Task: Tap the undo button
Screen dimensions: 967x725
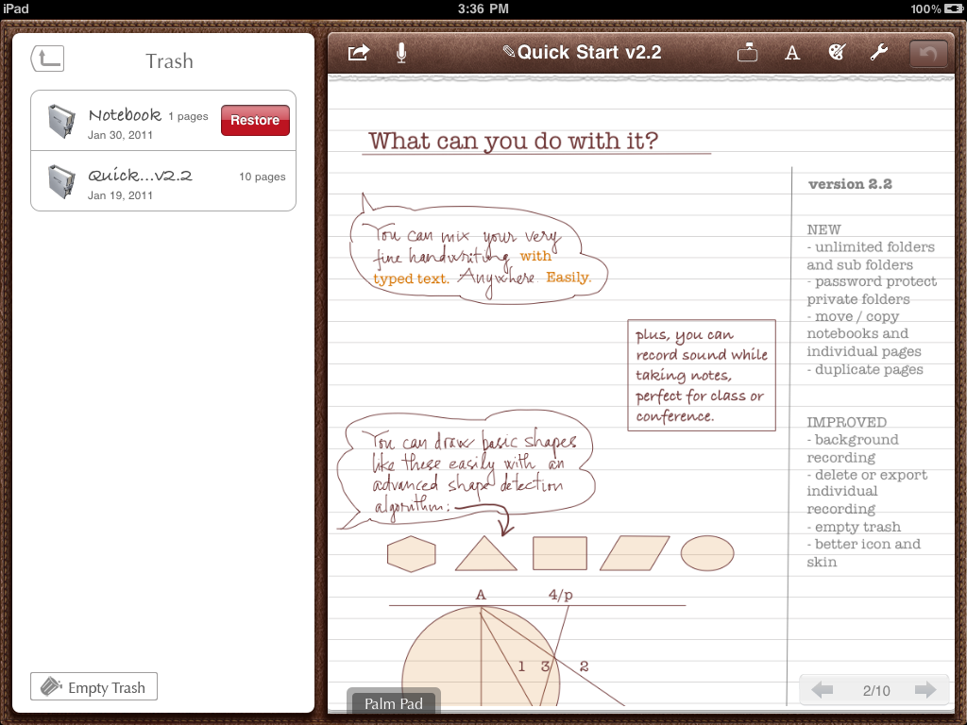Action: (928, 54)
